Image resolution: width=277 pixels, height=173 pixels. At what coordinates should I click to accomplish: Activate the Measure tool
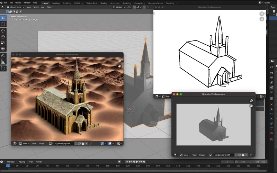(x=3, y=62)
